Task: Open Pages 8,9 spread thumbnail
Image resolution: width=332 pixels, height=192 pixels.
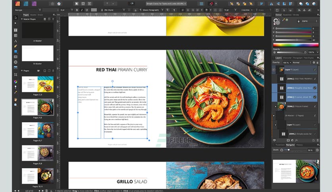Action: (x=38, y=153)
